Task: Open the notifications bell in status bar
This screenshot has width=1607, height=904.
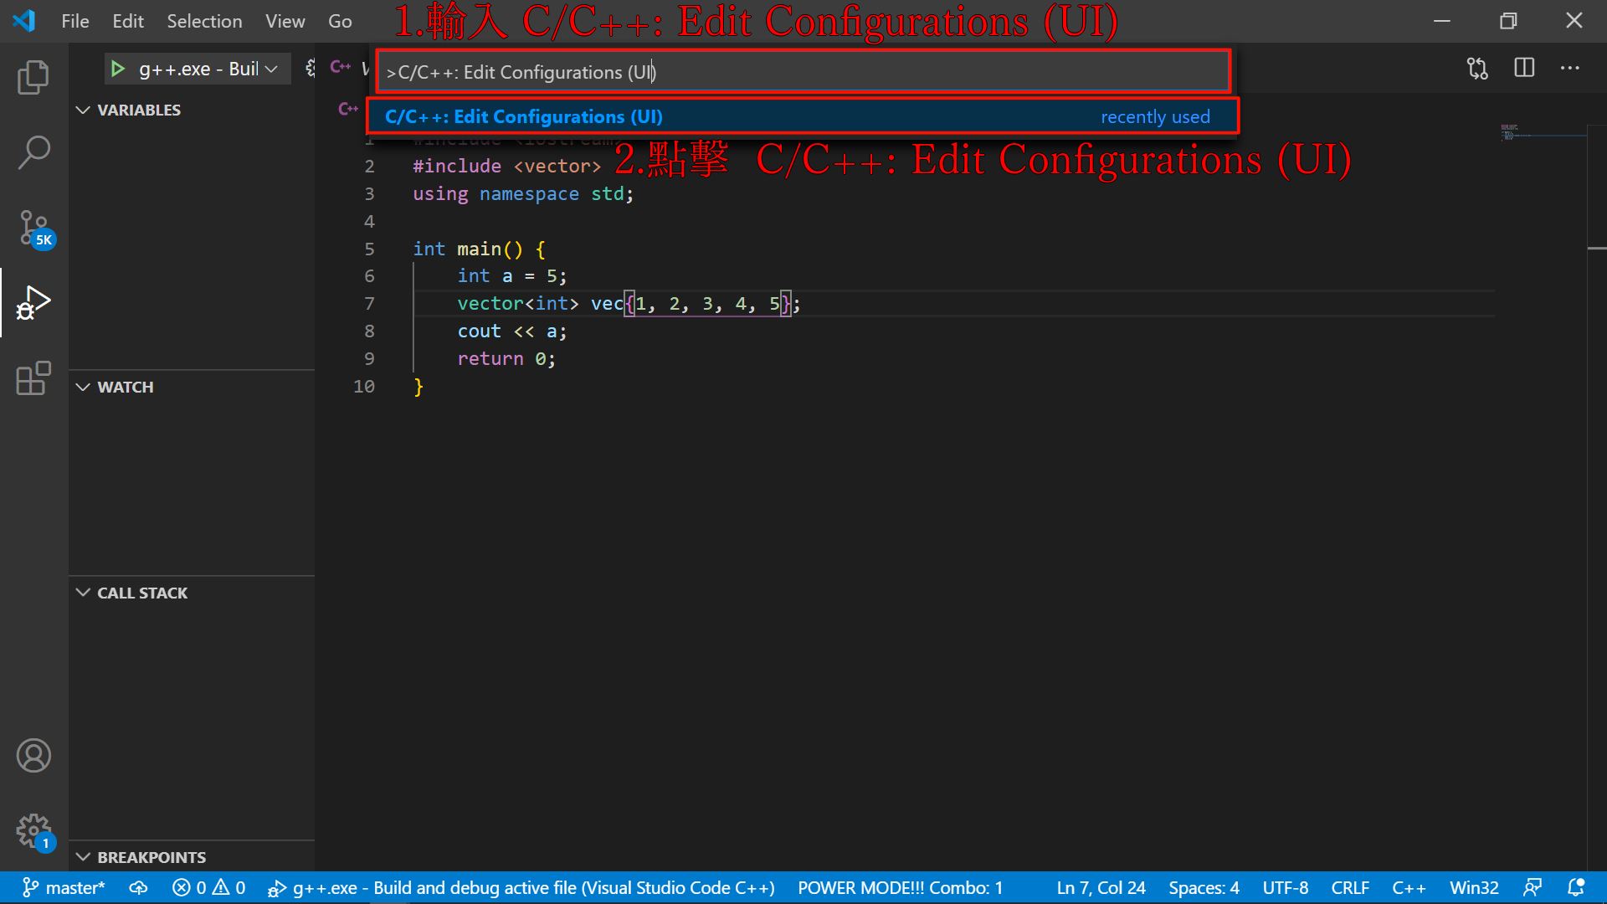Action: [x=1575, y=887]
